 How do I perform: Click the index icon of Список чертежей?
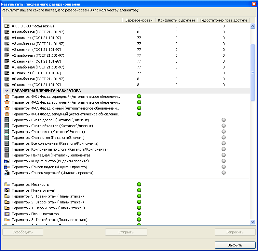(7, 173)
